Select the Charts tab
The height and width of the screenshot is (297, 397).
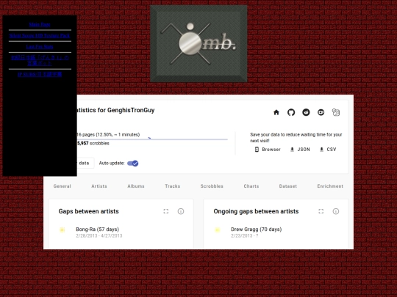[x=251, y=186]
